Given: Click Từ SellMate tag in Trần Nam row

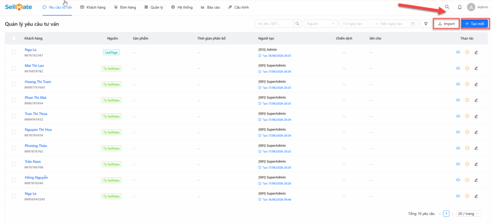Looking at the screenshot, I should point(111,164).
